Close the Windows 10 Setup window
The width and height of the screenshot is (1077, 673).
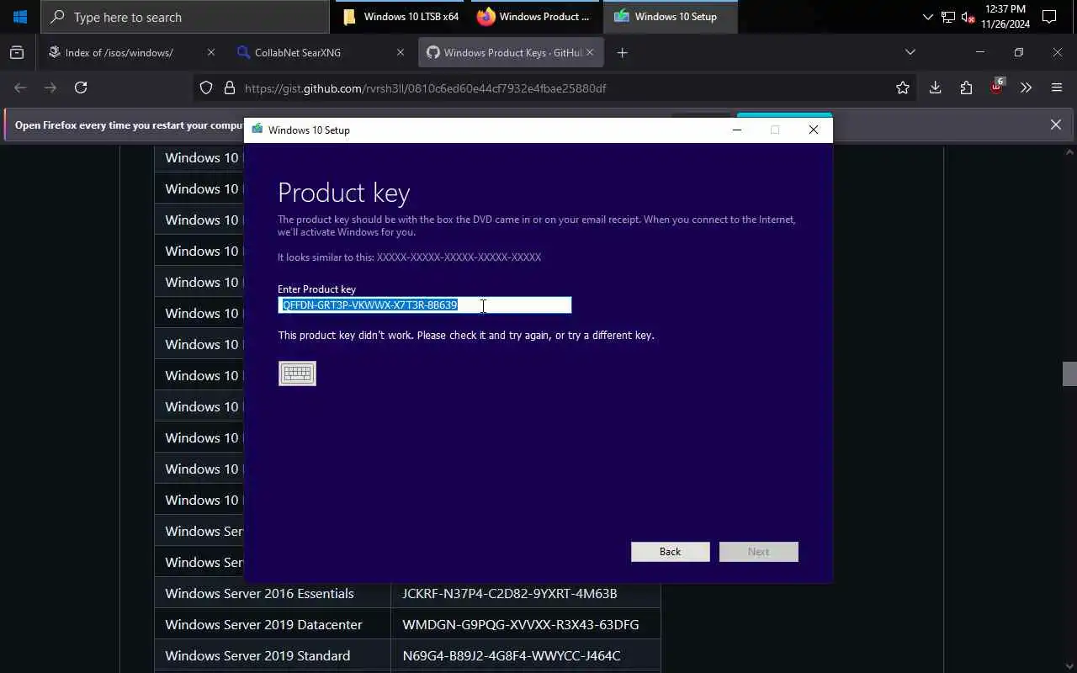click(x=813, y=130)
